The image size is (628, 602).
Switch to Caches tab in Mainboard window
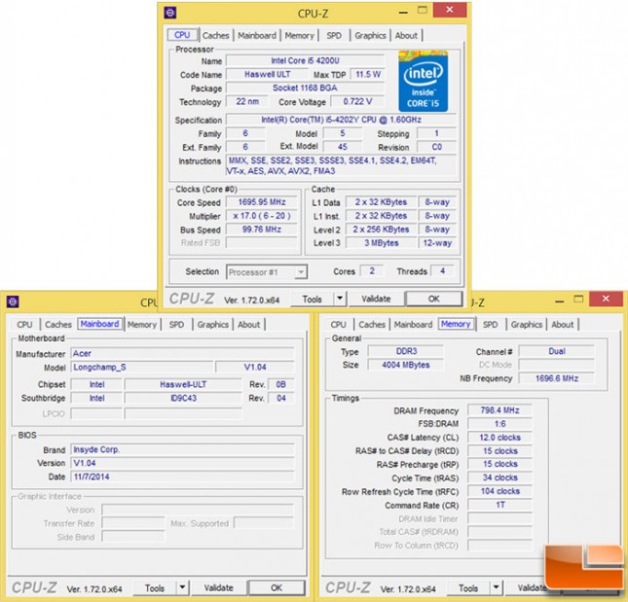pos(58,325)
